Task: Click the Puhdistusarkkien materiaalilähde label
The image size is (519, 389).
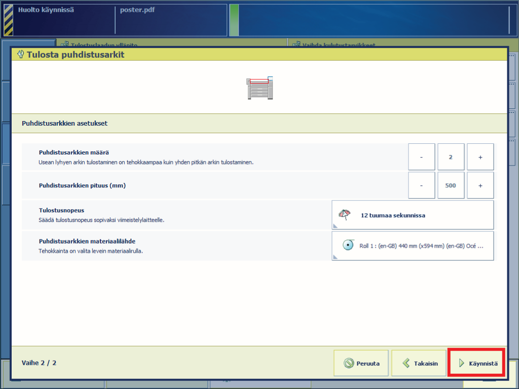Action: (87, 241)
